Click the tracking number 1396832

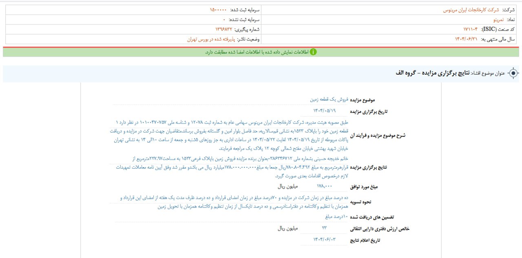[x=223, y=29]
